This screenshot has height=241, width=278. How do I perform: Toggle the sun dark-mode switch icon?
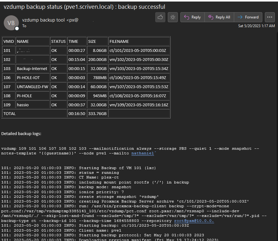[x=173, y=17]
